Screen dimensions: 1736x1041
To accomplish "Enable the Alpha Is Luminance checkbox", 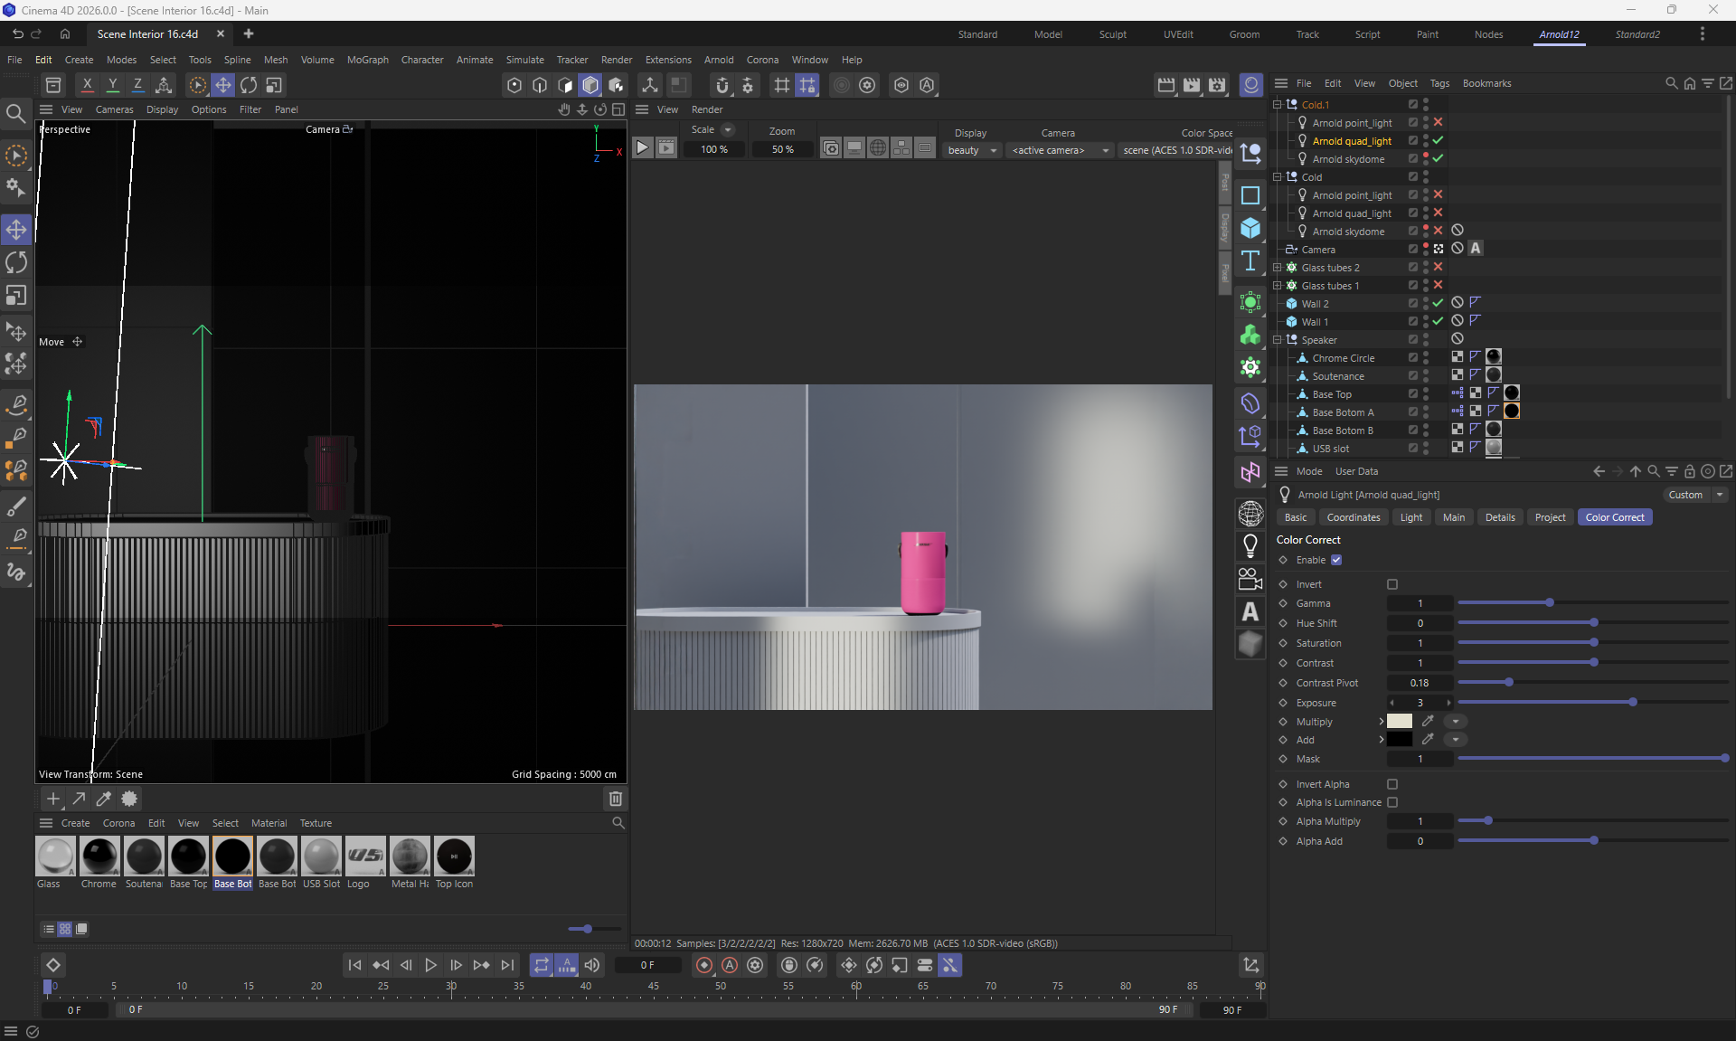I will 1392,802.
